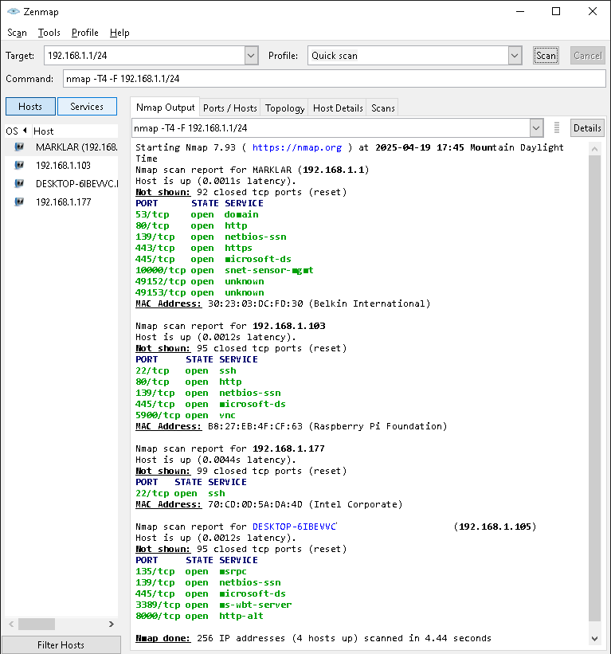Expand the scan output selector dropdown
The height and width of the screenshot is (654, 611).
click(536, 128)
